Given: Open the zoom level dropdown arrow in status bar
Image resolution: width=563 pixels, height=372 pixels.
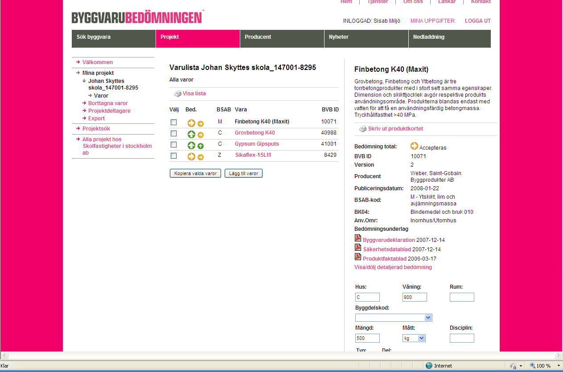Looking at the screenshot, I should [x=559, y=366].
